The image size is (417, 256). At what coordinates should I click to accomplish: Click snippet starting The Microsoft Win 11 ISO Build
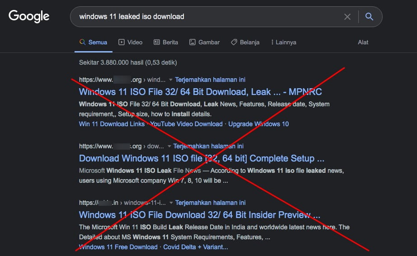tap(214, 232)
